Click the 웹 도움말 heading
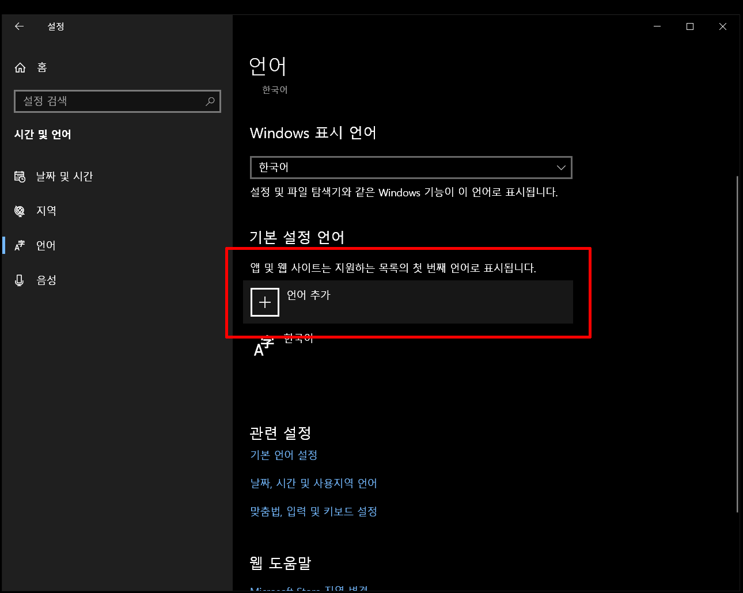 point(280,563)
